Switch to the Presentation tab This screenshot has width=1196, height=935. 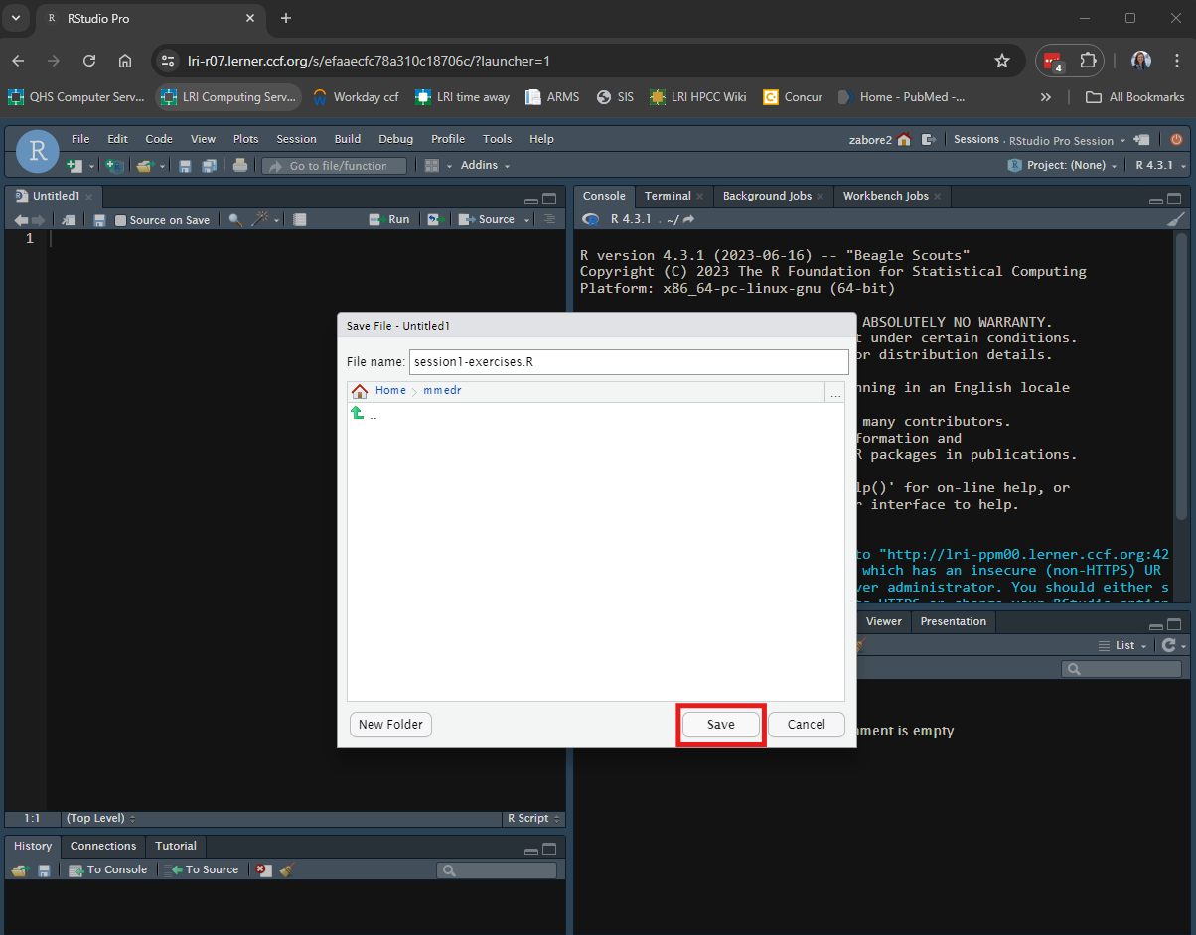click(954, 622)
